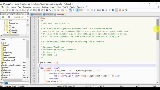Redo the last edit via toolbar

(42, 10)
